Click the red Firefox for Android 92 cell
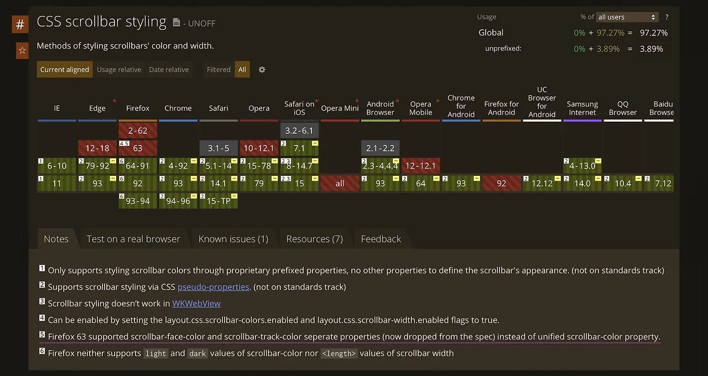 tap(502, 184)
